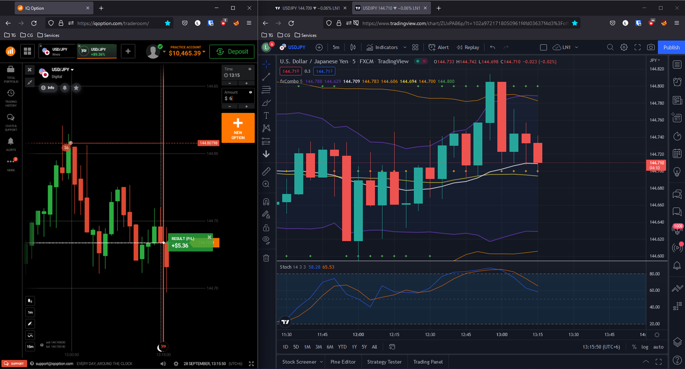Click the Amount input field

(238, 98)
